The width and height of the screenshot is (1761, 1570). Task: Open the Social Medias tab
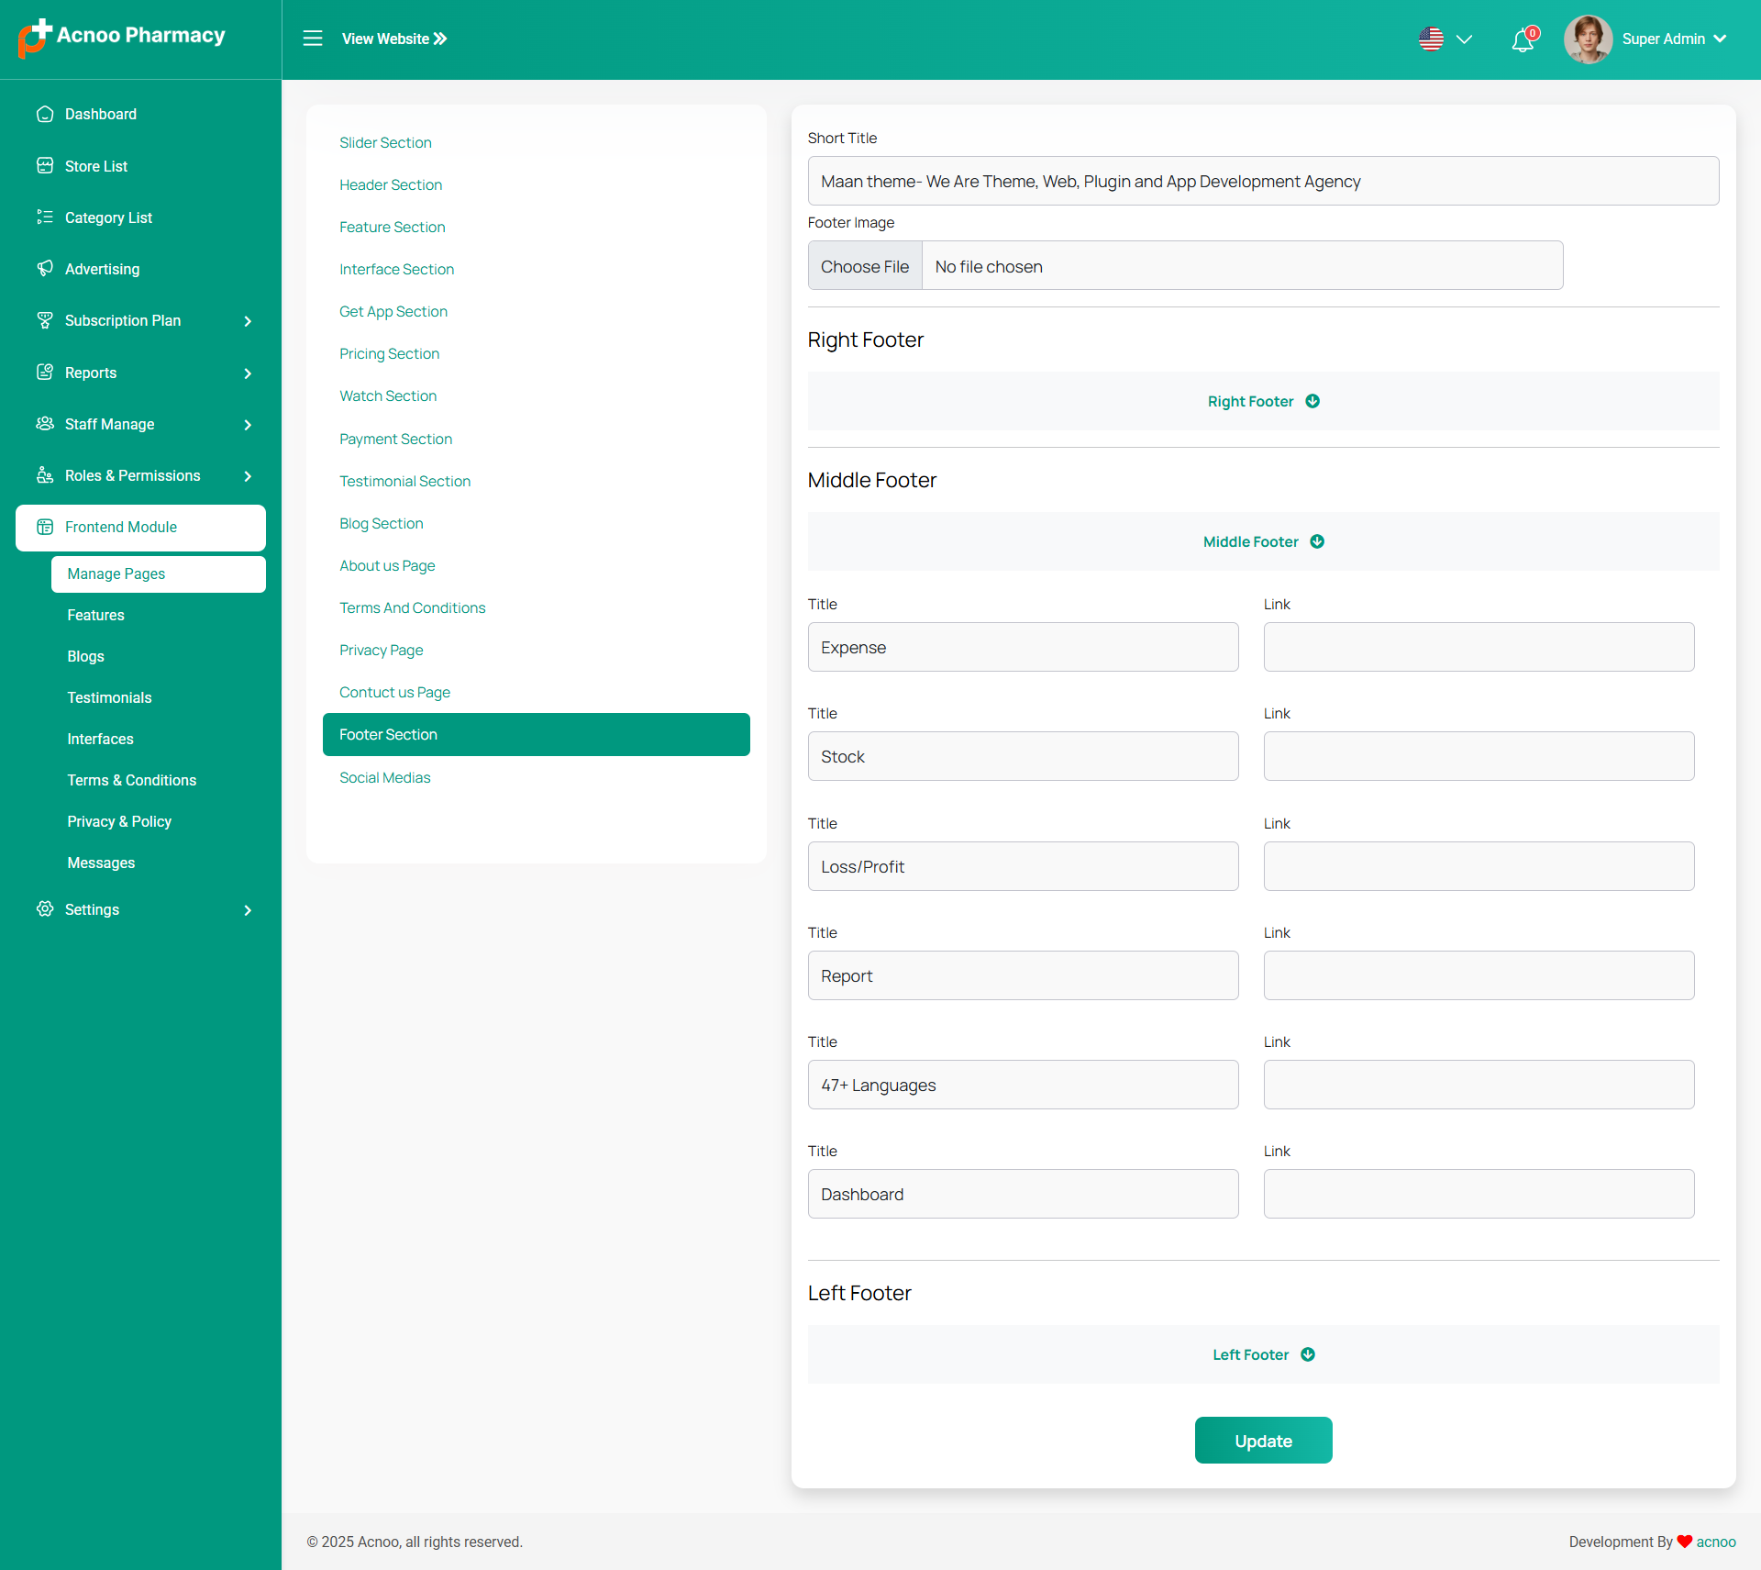click(384, 777)
